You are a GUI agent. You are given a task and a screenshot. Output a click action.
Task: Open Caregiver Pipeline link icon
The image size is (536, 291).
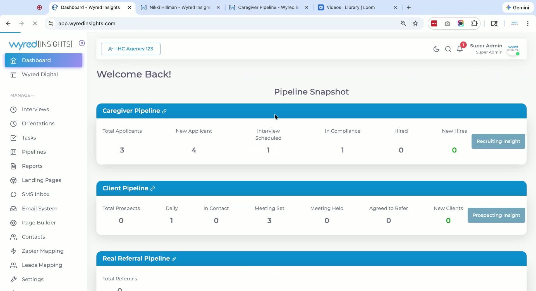[x=164, y=111]
